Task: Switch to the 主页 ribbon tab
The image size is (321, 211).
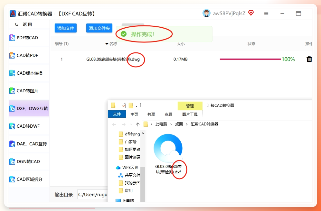Action: [134, 114]
